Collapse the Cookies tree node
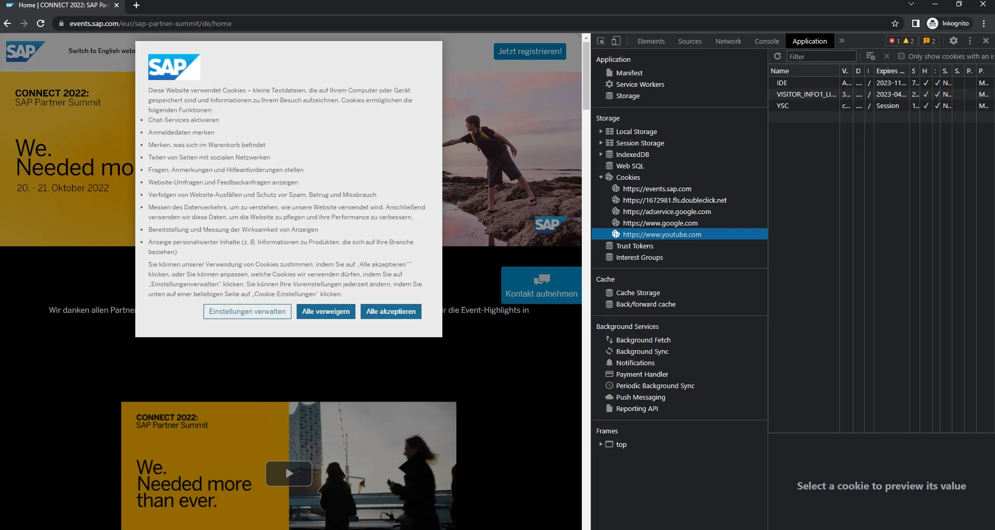This screenshot has height=530, width=995. (601, 177)
